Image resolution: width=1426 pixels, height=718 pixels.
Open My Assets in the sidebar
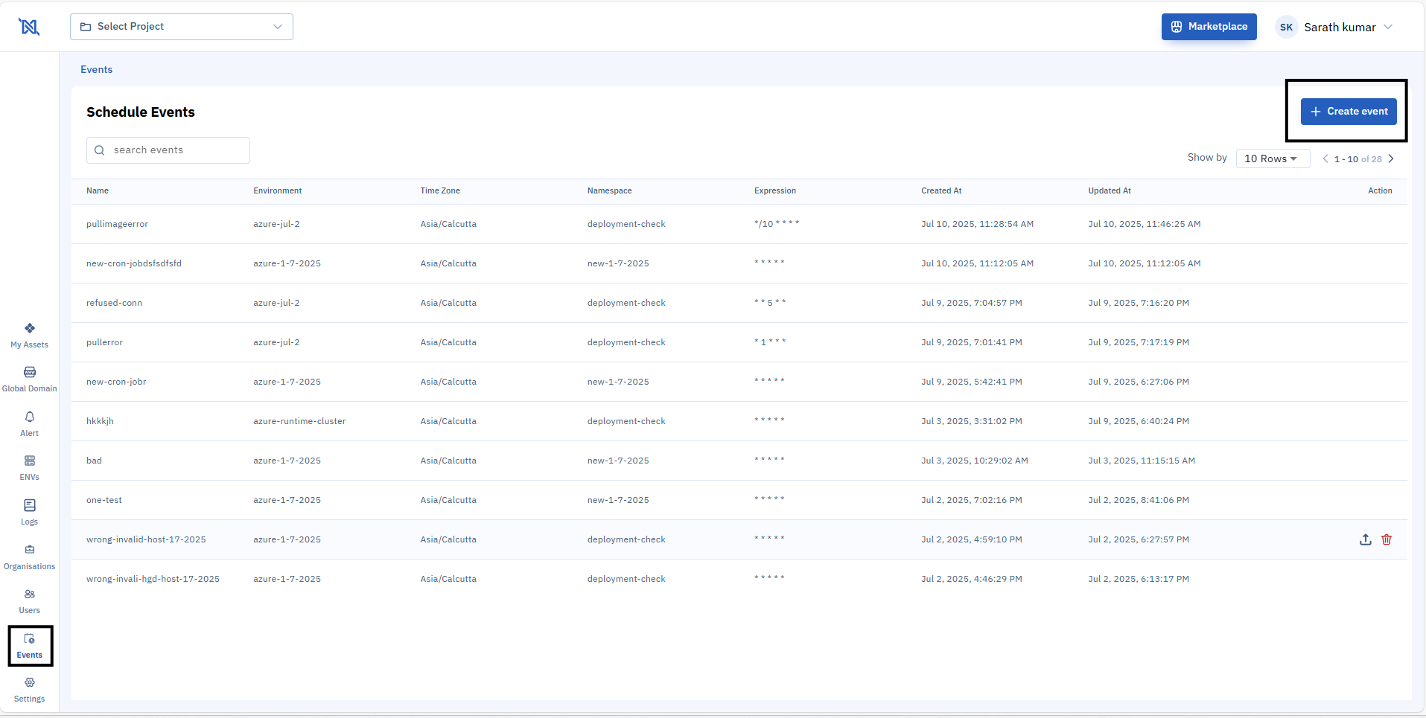point(30,336)
